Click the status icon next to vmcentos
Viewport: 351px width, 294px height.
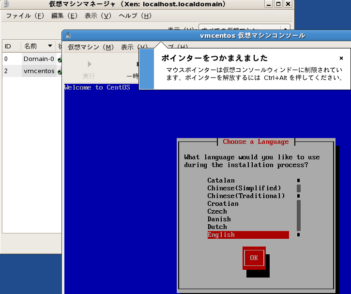coord(60,72)
